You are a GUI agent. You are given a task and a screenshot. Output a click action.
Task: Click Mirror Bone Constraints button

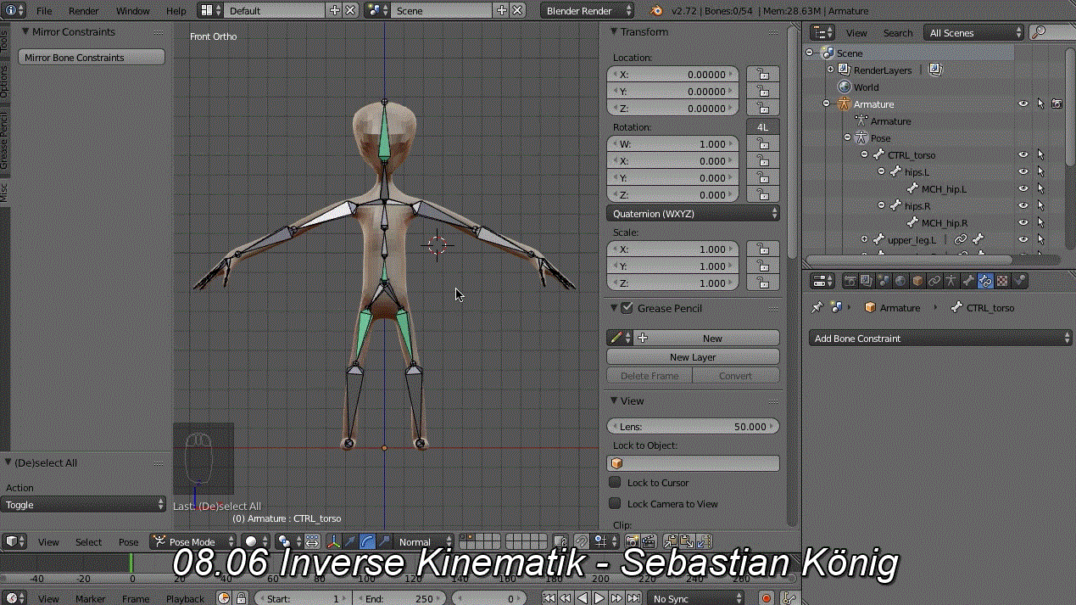tap(92, 58)
